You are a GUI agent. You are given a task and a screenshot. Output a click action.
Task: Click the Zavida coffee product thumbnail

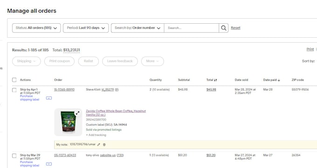[69, 122]
